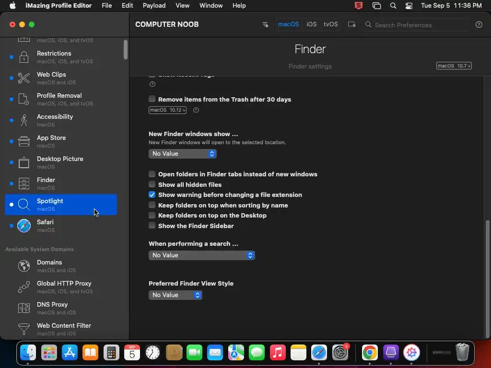491x368 pixels.
Task: Enable Keep folders on top when sorting
Action: tap(152, 205)
